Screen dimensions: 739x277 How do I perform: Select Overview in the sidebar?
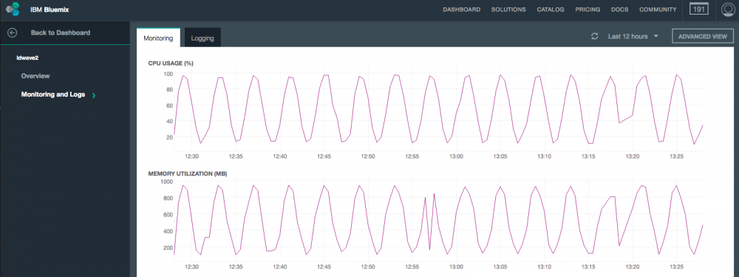pyautogui.click(x=35, y=76)
